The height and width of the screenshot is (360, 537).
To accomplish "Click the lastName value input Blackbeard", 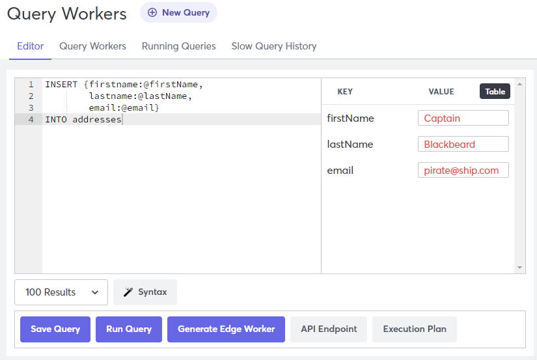I will (463, 144).
